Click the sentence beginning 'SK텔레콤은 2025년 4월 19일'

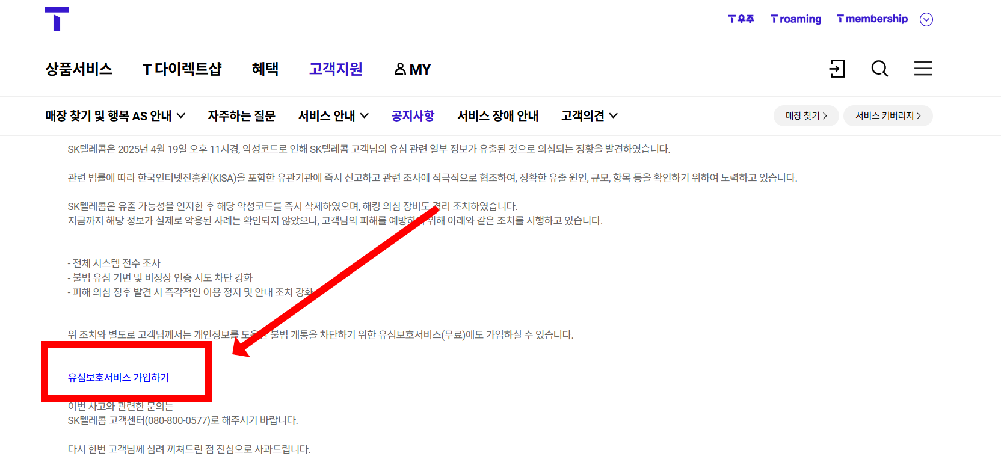[369, 149]
